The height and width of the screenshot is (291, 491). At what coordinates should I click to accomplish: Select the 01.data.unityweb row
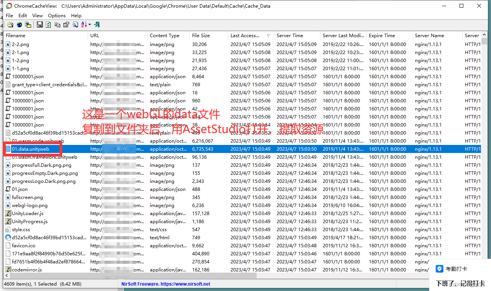pos(242,149)
